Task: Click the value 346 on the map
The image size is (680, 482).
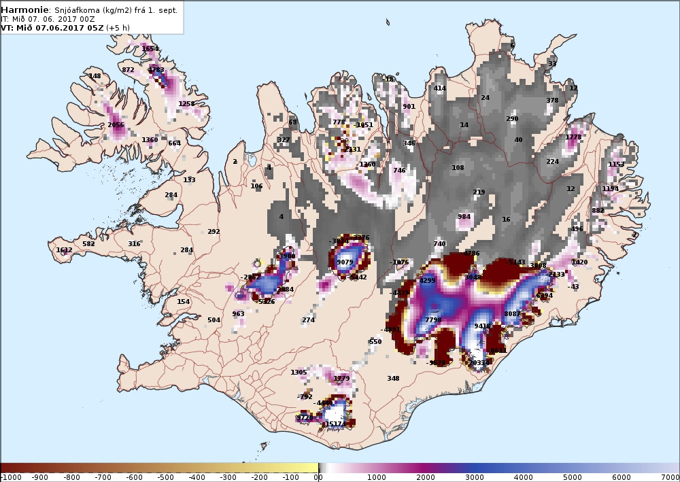Action: point(409,143)
